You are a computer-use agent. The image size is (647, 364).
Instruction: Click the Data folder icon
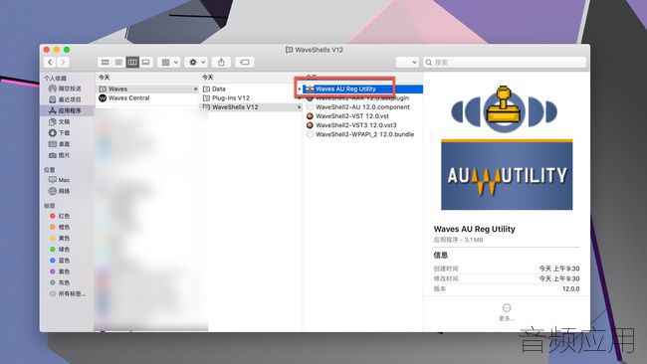(x=206, y=90)
